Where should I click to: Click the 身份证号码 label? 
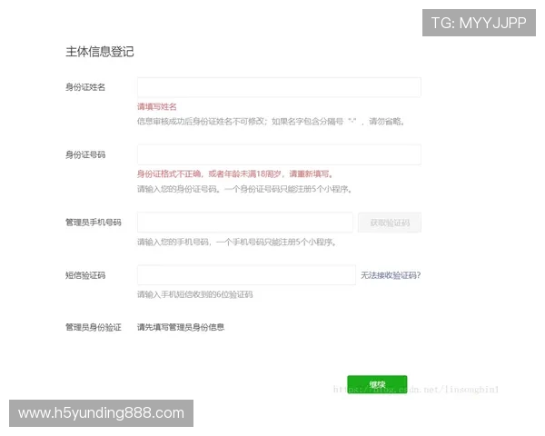(85, 154)
